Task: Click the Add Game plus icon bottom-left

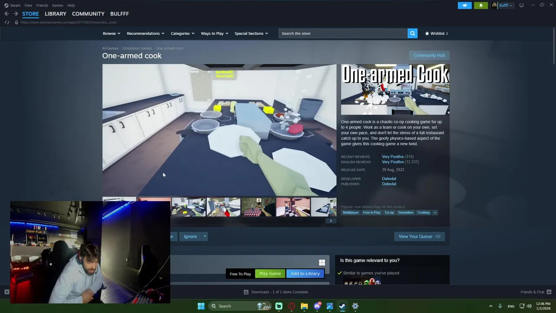Action: pos(7,292)
